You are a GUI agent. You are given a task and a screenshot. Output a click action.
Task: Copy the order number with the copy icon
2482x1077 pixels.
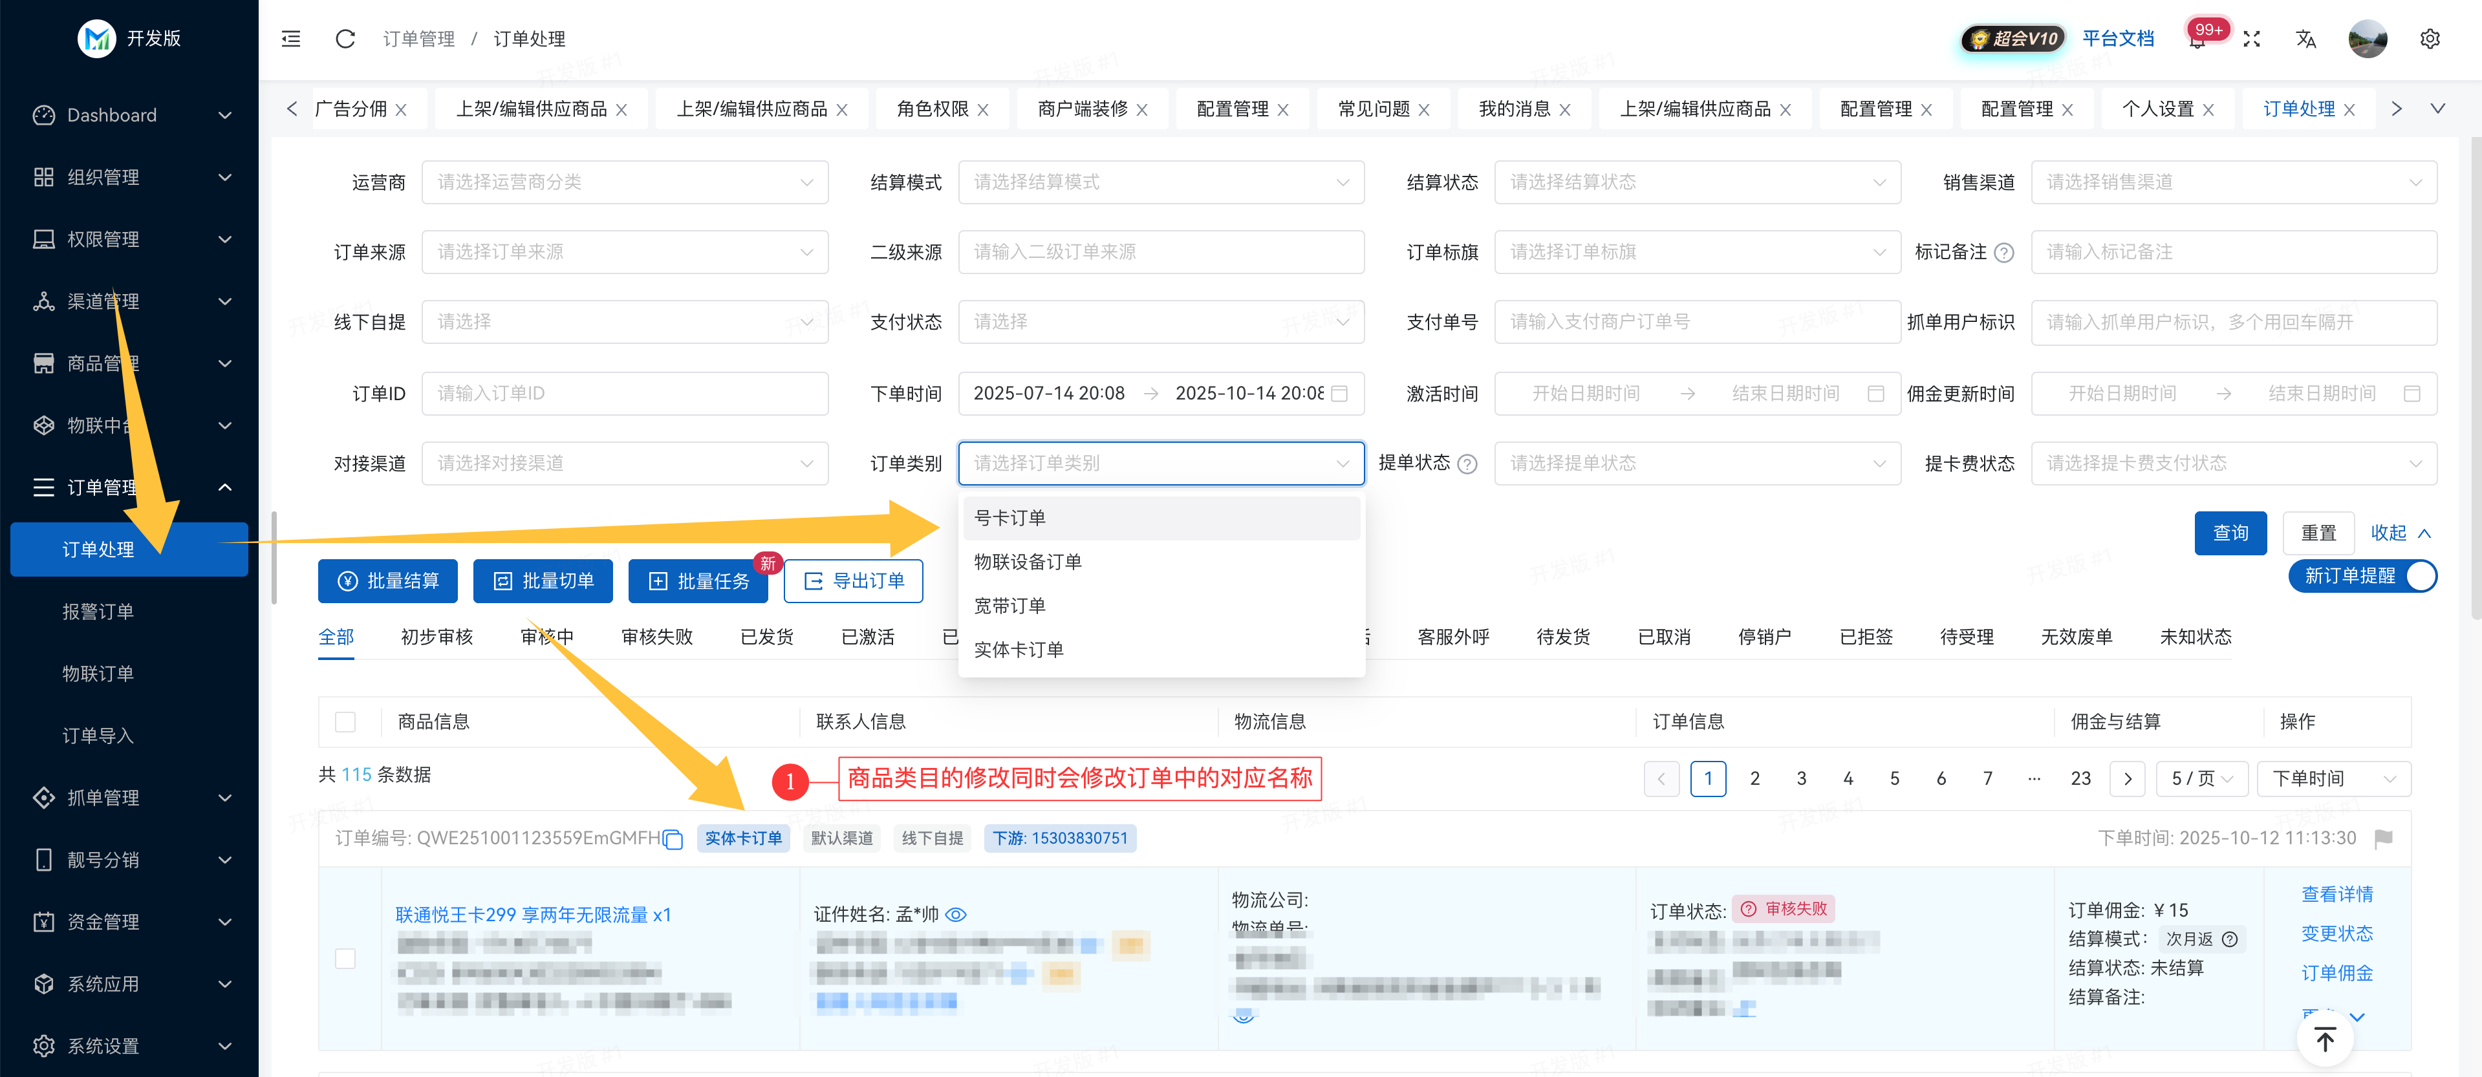[671, 839]
